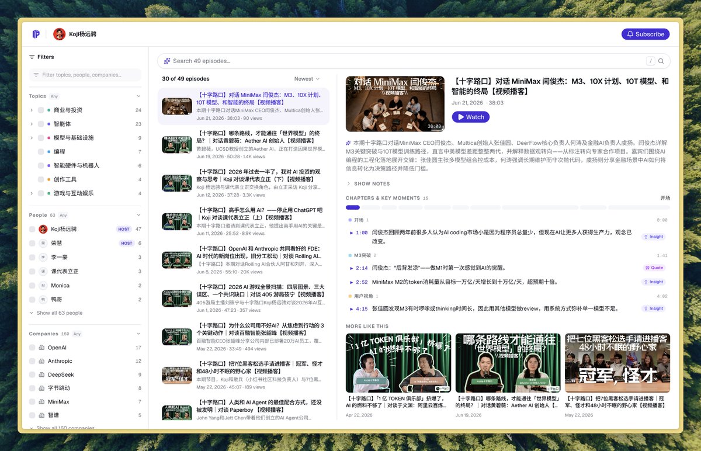Click the 开场 chapter heading
The width and height of the screenshot is (701, 451).
[359, 220]
